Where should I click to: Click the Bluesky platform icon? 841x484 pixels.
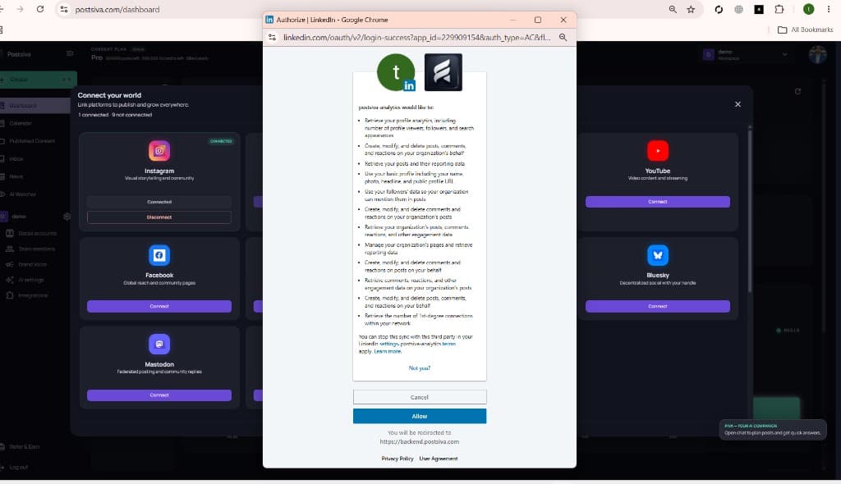[658, 255]
